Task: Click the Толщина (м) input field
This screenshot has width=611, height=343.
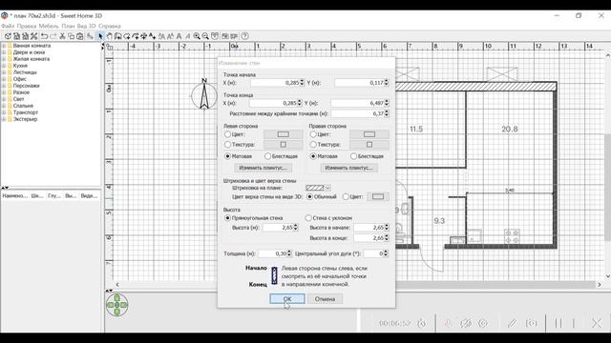Action: [272, 253]
